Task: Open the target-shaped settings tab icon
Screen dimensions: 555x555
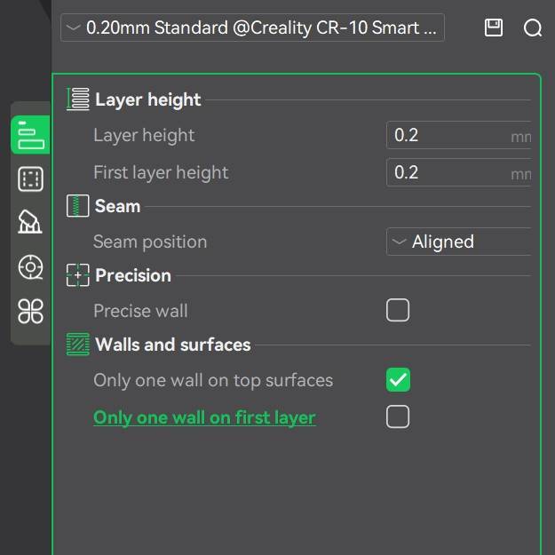Action: (30, 266)
